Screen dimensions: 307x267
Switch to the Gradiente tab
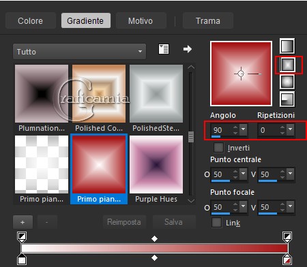click(85, 20)
